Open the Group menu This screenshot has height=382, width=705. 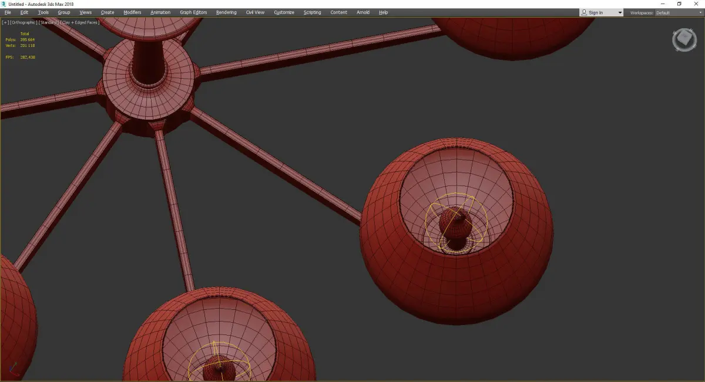pos(63,12)
